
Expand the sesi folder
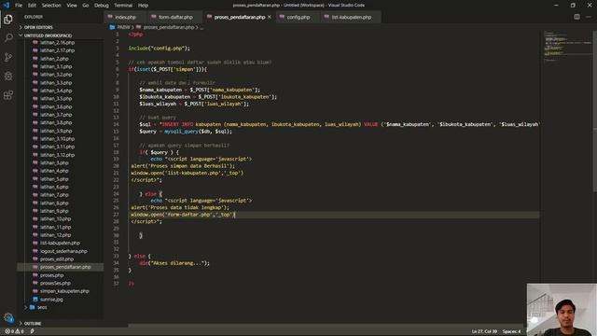point(42,307)
